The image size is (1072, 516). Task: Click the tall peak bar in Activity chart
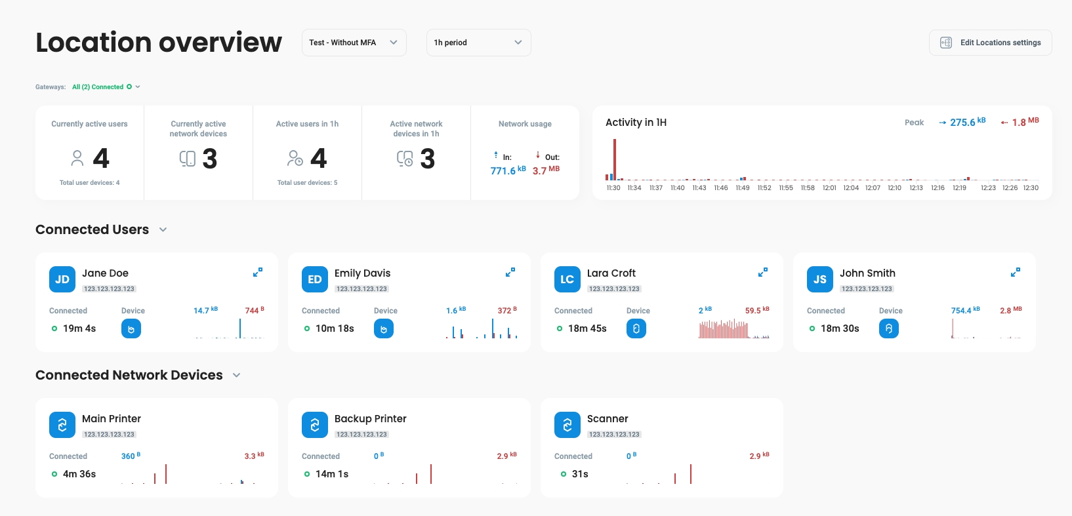[x=615, y=159]
